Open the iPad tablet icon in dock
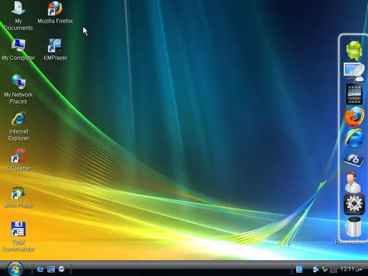The height and width of the screenshot is (276, 368). (354, 94)
